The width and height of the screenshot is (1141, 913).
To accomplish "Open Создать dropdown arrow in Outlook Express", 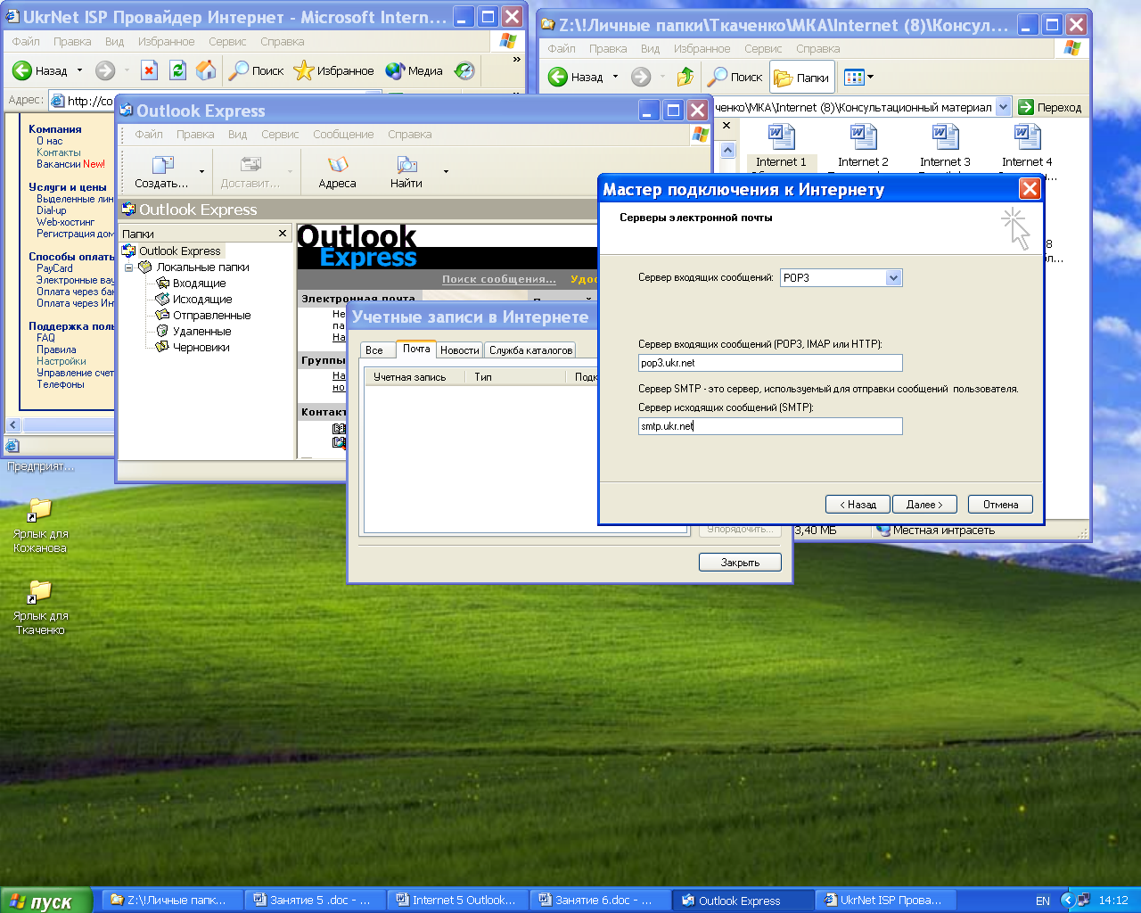I will point(201,172).
